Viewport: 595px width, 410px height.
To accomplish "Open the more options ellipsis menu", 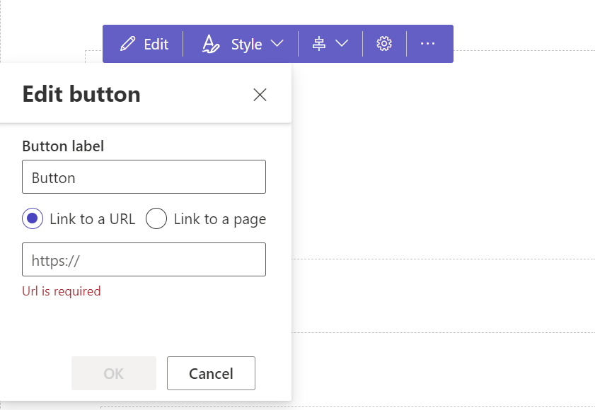I will click(427, 44).
